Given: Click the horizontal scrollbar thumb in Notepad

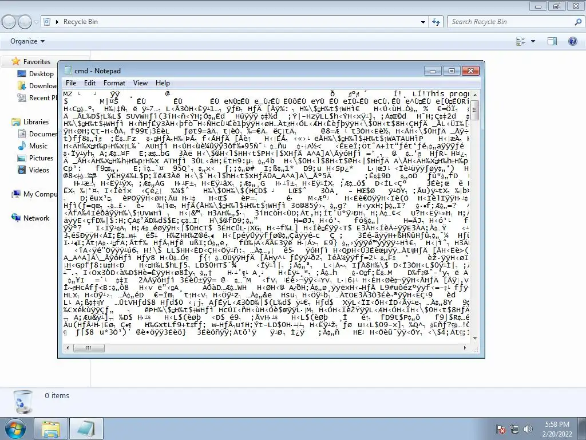Looking at the screenshot, I should coord(89,348).
